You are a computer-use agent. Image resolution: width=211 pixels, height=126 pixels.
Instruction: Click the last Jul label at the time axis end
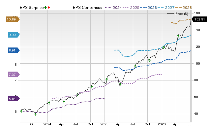tap(190, 124)
